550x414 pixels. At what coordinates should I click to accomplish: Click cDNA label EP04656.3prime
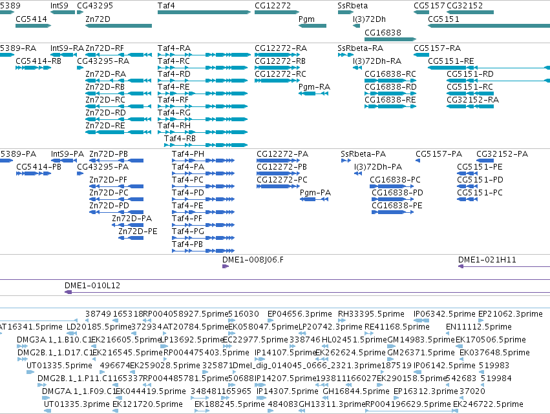pyautogui.click(x=299, y=314)
